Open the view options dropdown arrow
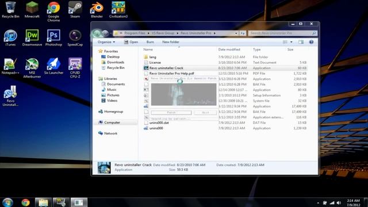The width and height of the screenshot is (368, 207). click(x=292, y=42)
